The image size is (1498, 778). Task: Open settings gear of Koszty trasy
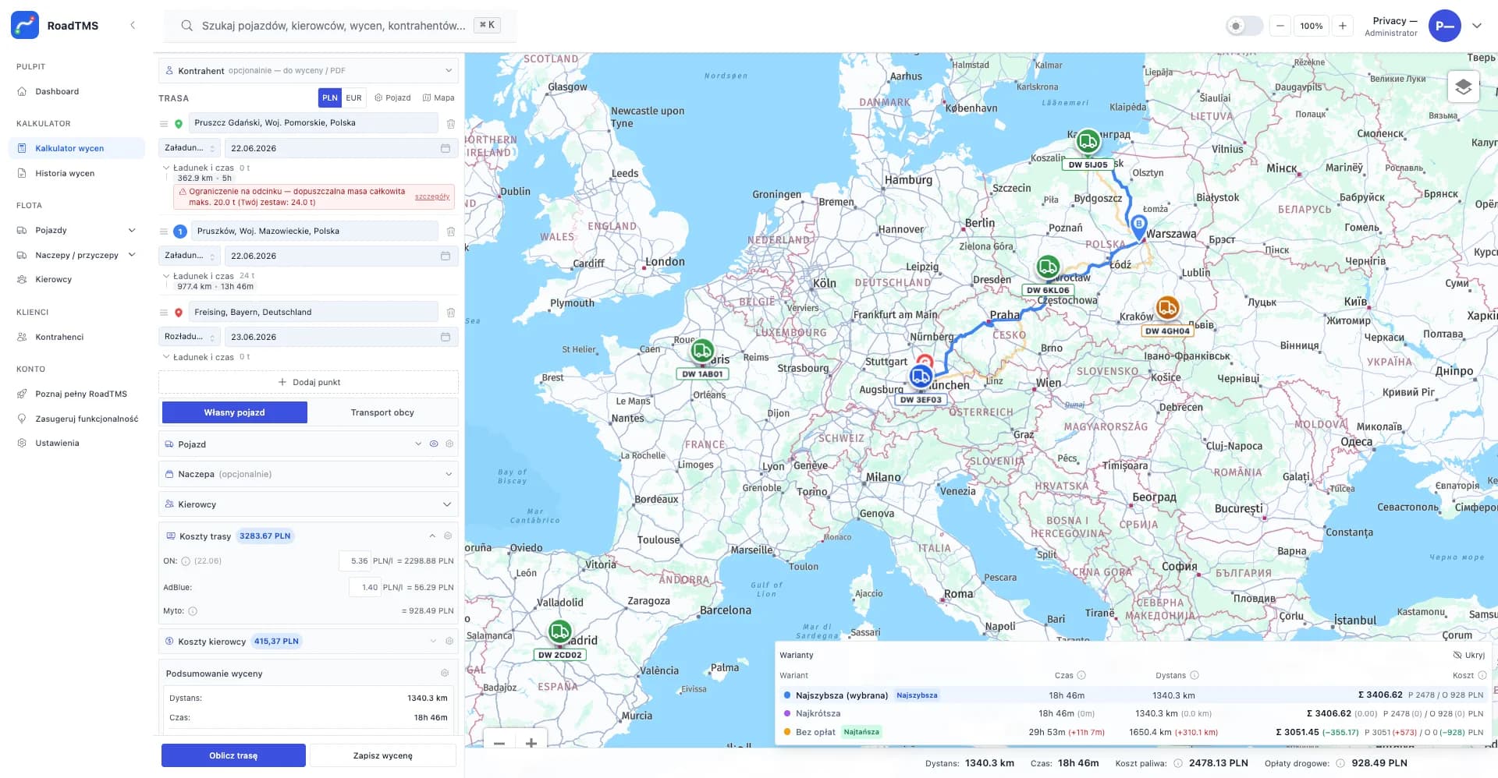448,536
